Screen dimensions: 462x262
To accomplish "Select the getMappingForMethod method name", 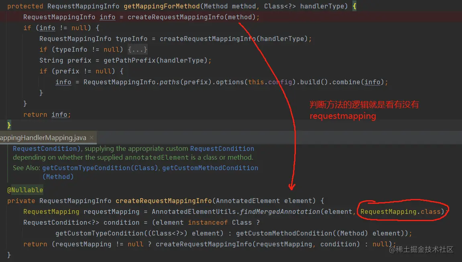I will [161, 6].
